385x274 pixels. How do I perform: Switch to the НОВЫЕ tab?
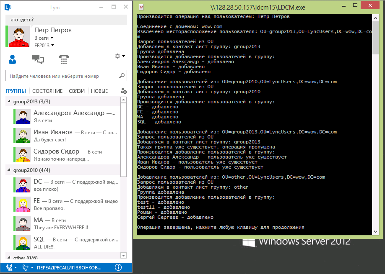tap(99, 91)
